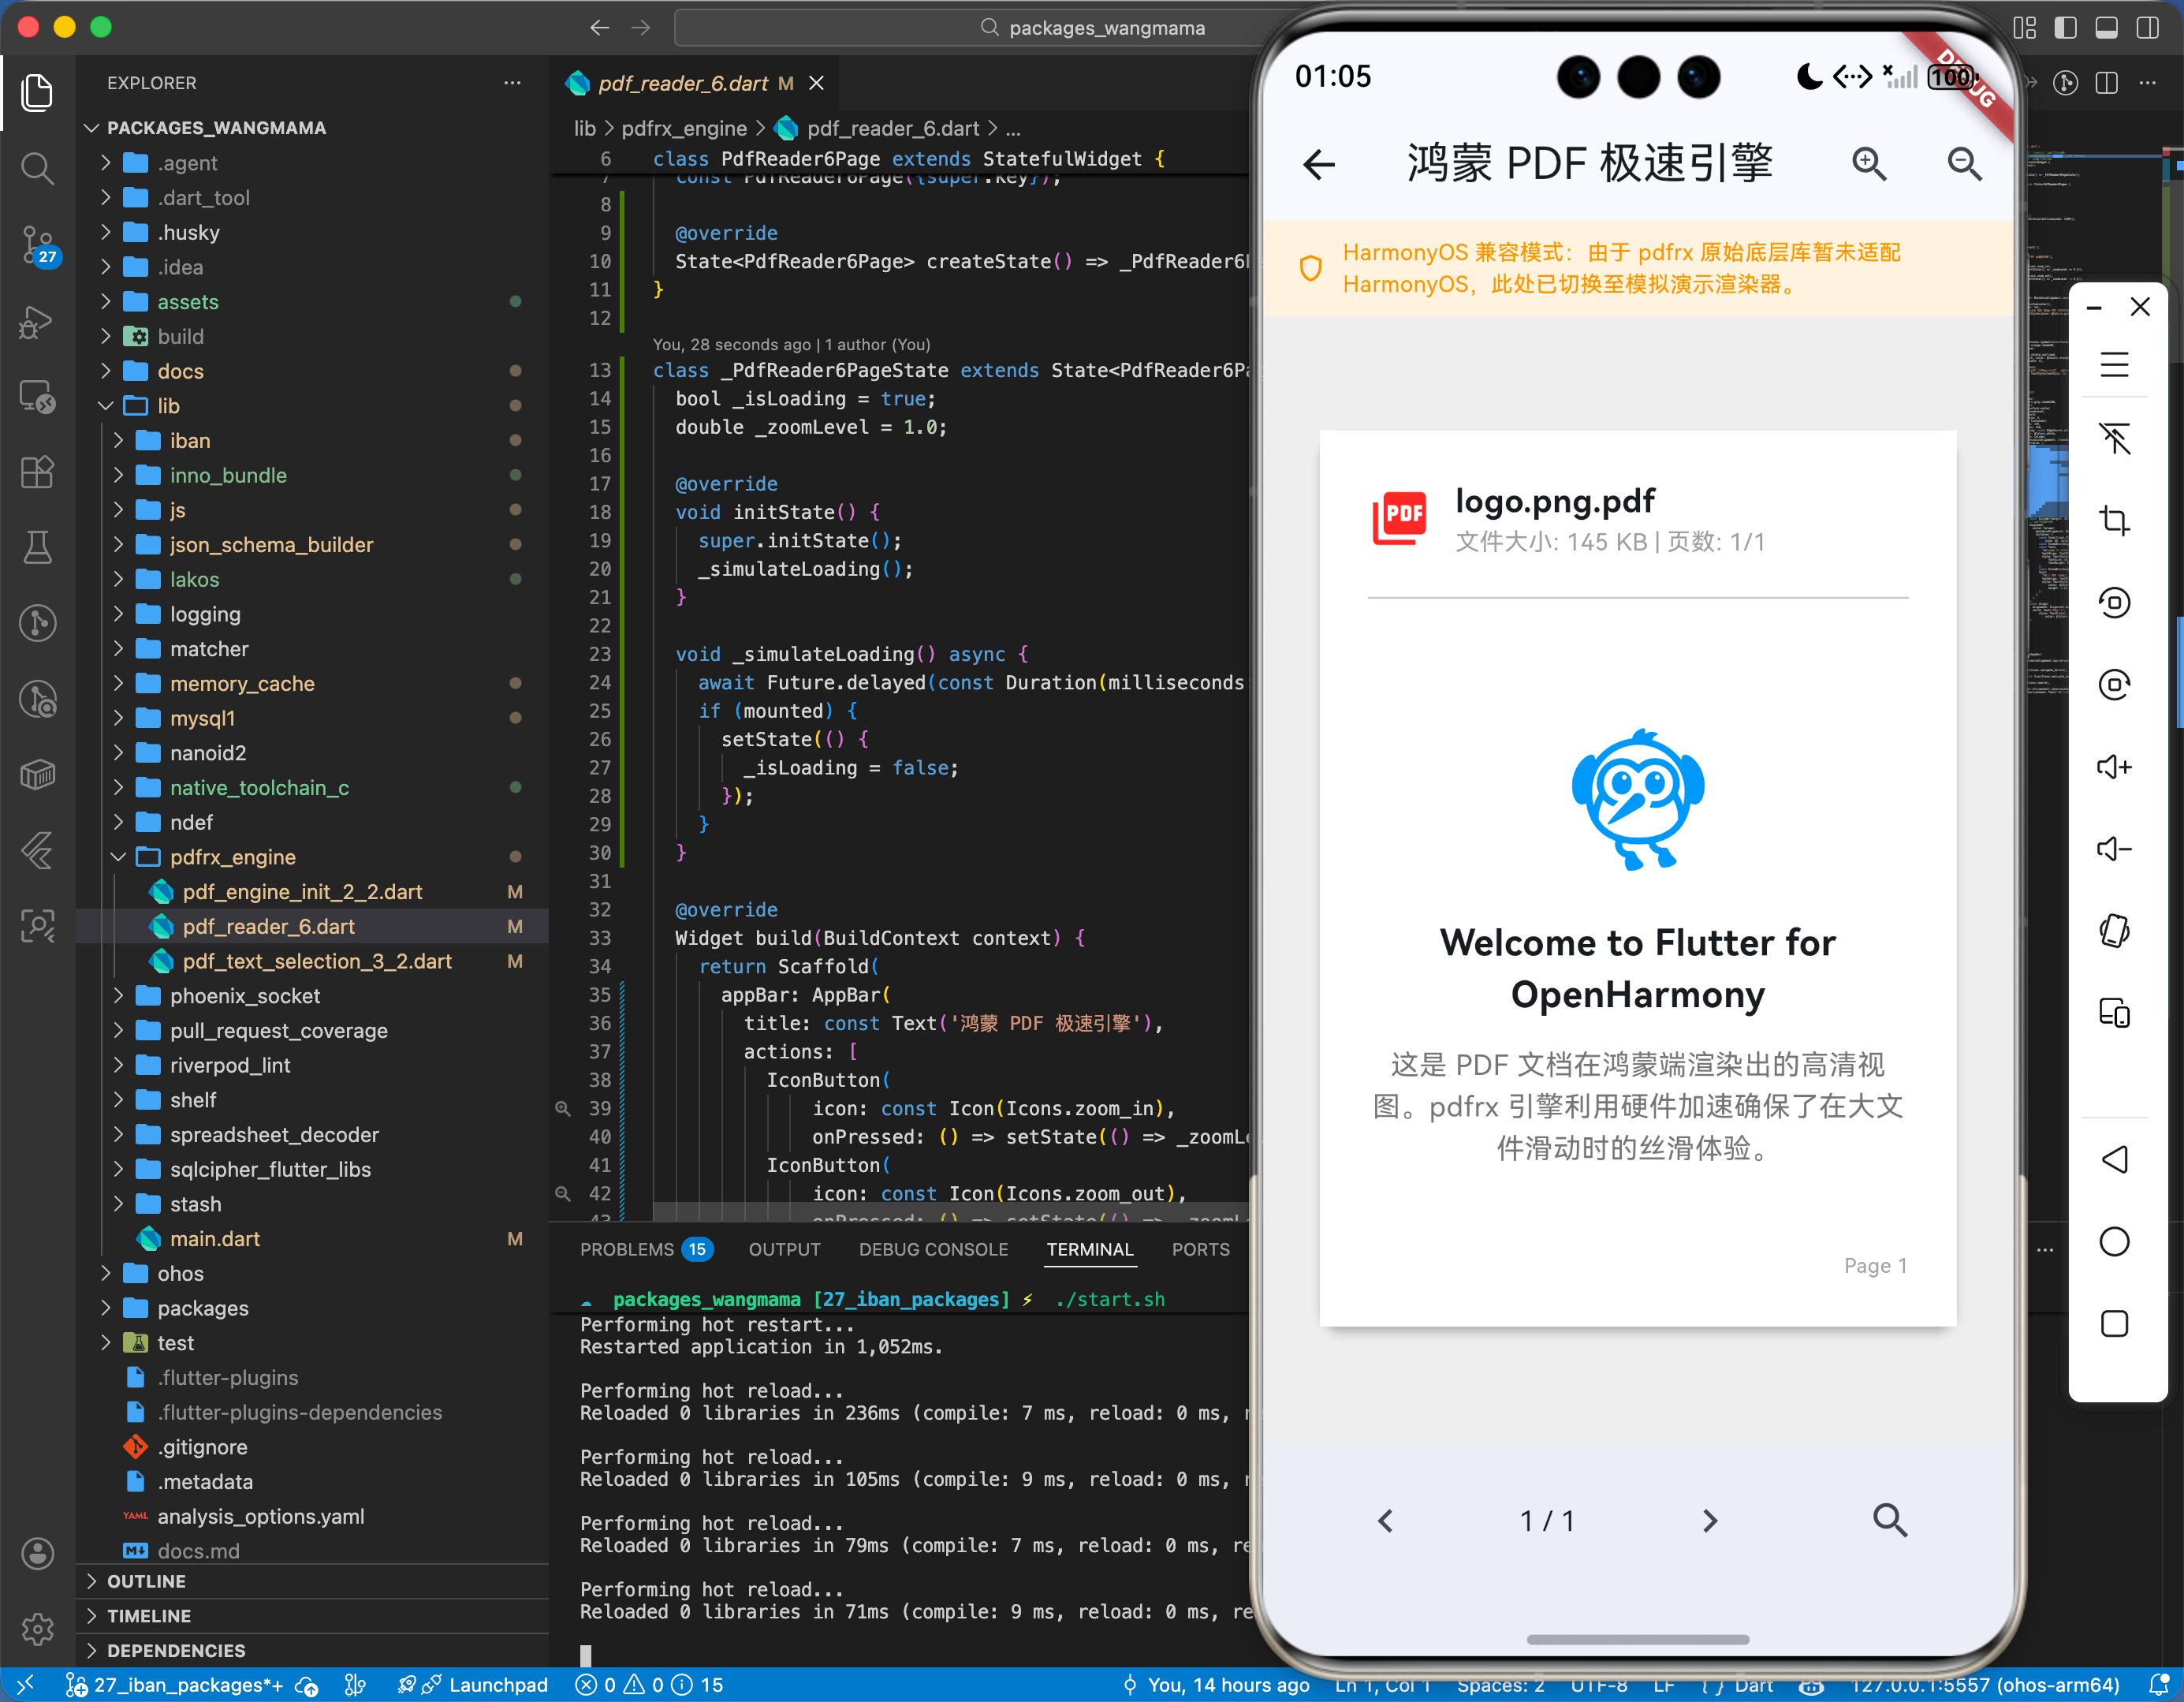Click the zoom in icon in app bar
Screen dimensions: 2184x1702
point(1868,163)
